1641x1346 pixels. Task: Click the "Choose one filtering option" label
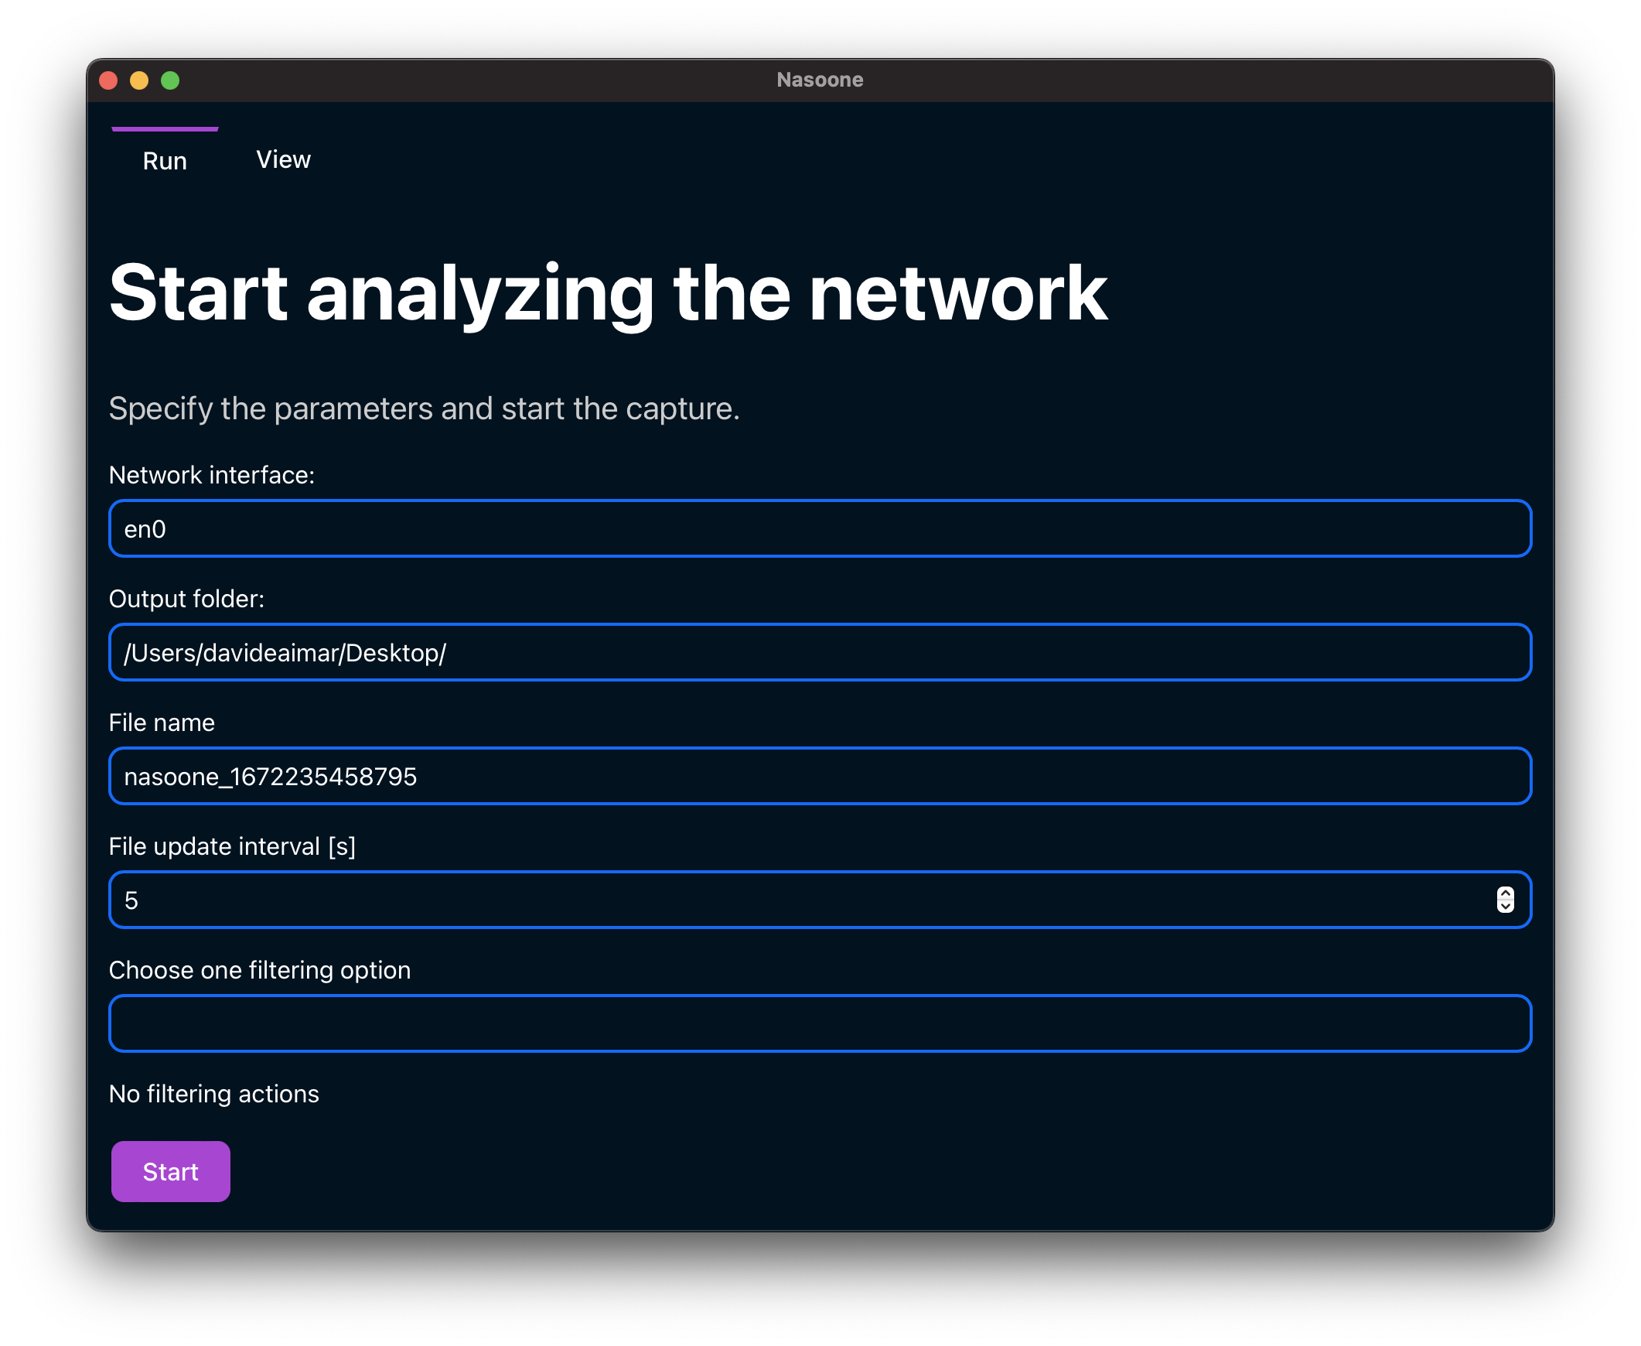pos(260,970)
